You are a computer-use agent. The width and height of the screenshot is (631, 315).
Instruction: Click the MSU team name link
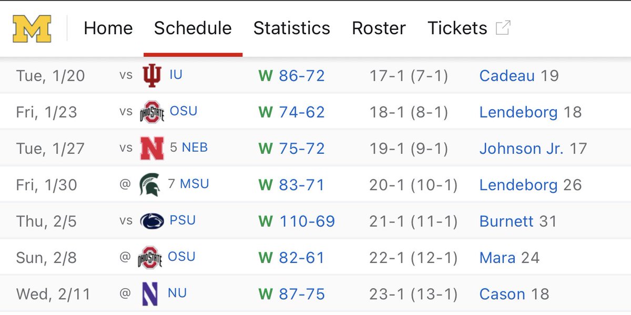coord(194,184)
